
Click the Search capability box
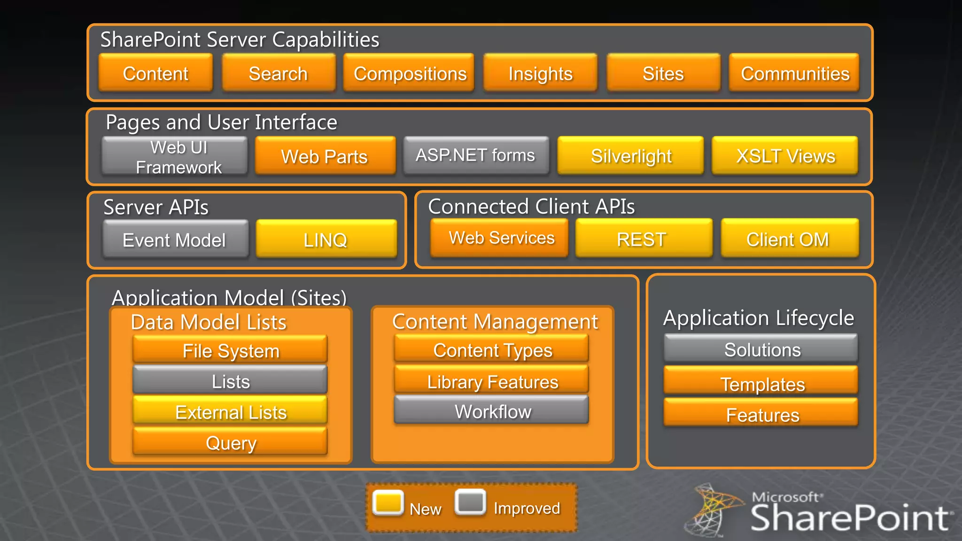pos(279,73)
